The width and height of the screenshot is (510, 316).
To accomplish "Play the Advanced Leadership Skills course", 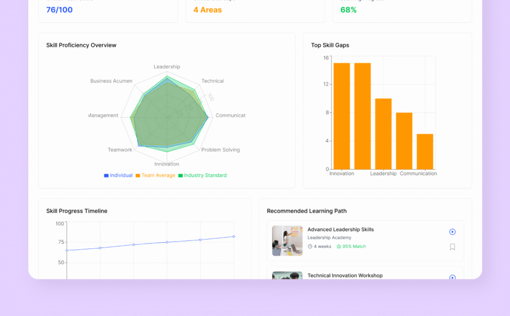I will tap(452, 232).
